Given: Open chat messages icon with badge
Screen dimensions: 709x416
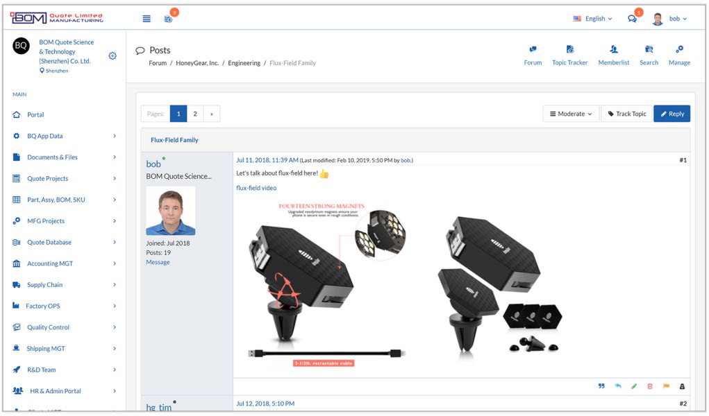Looking at the screenshot, I should click(632, 19).
